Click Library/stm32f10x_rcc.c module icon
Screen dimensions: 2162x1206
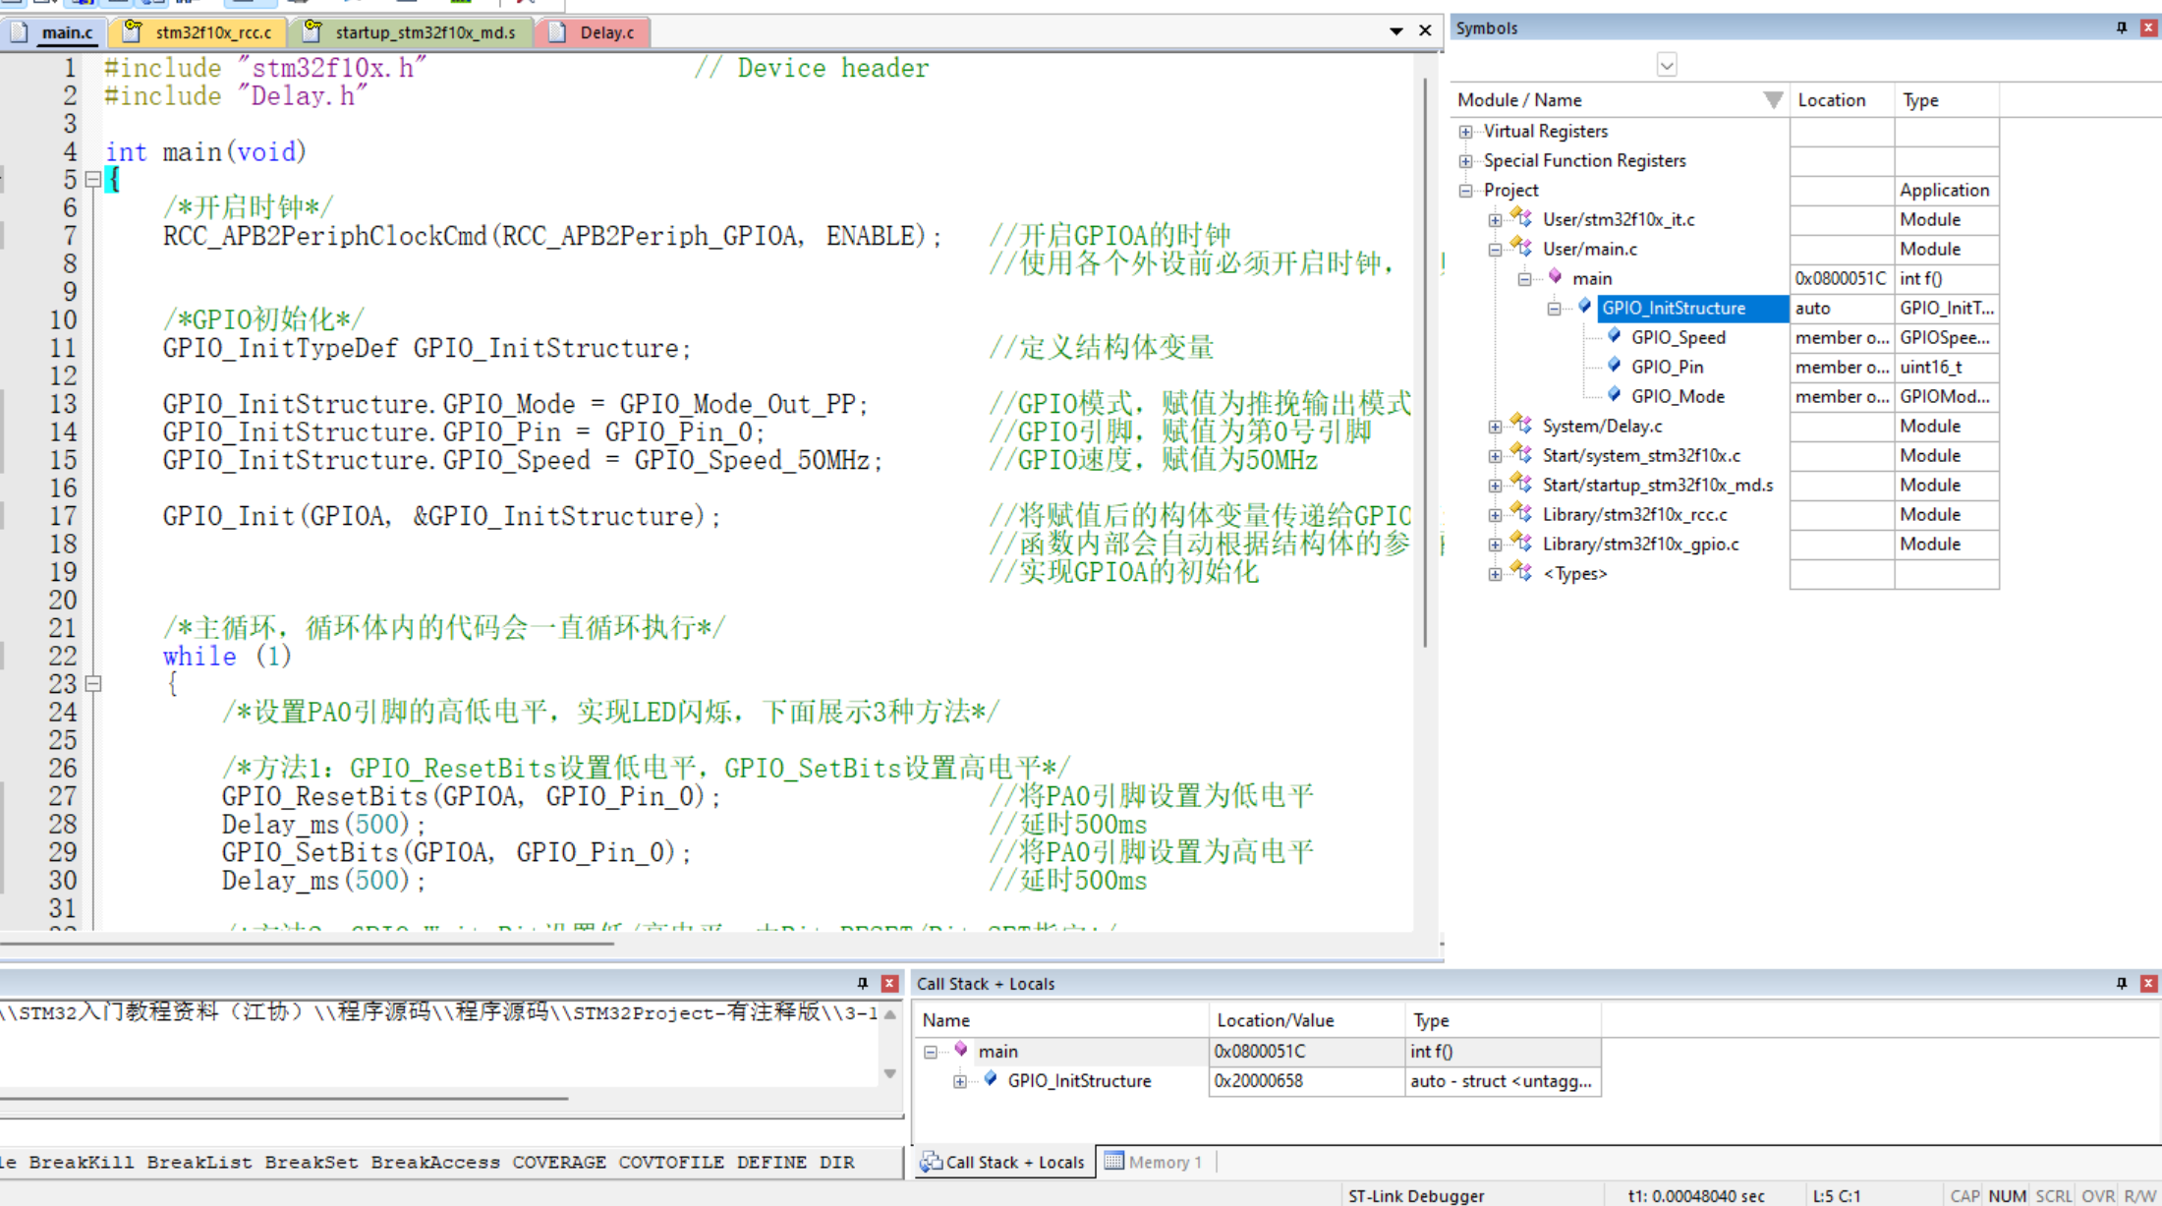[x=1521, y=512]
